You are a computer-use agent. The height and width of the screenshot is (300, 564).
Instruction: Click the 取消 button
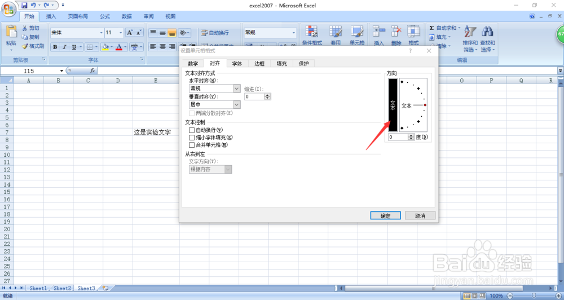(x=420, y=215)
